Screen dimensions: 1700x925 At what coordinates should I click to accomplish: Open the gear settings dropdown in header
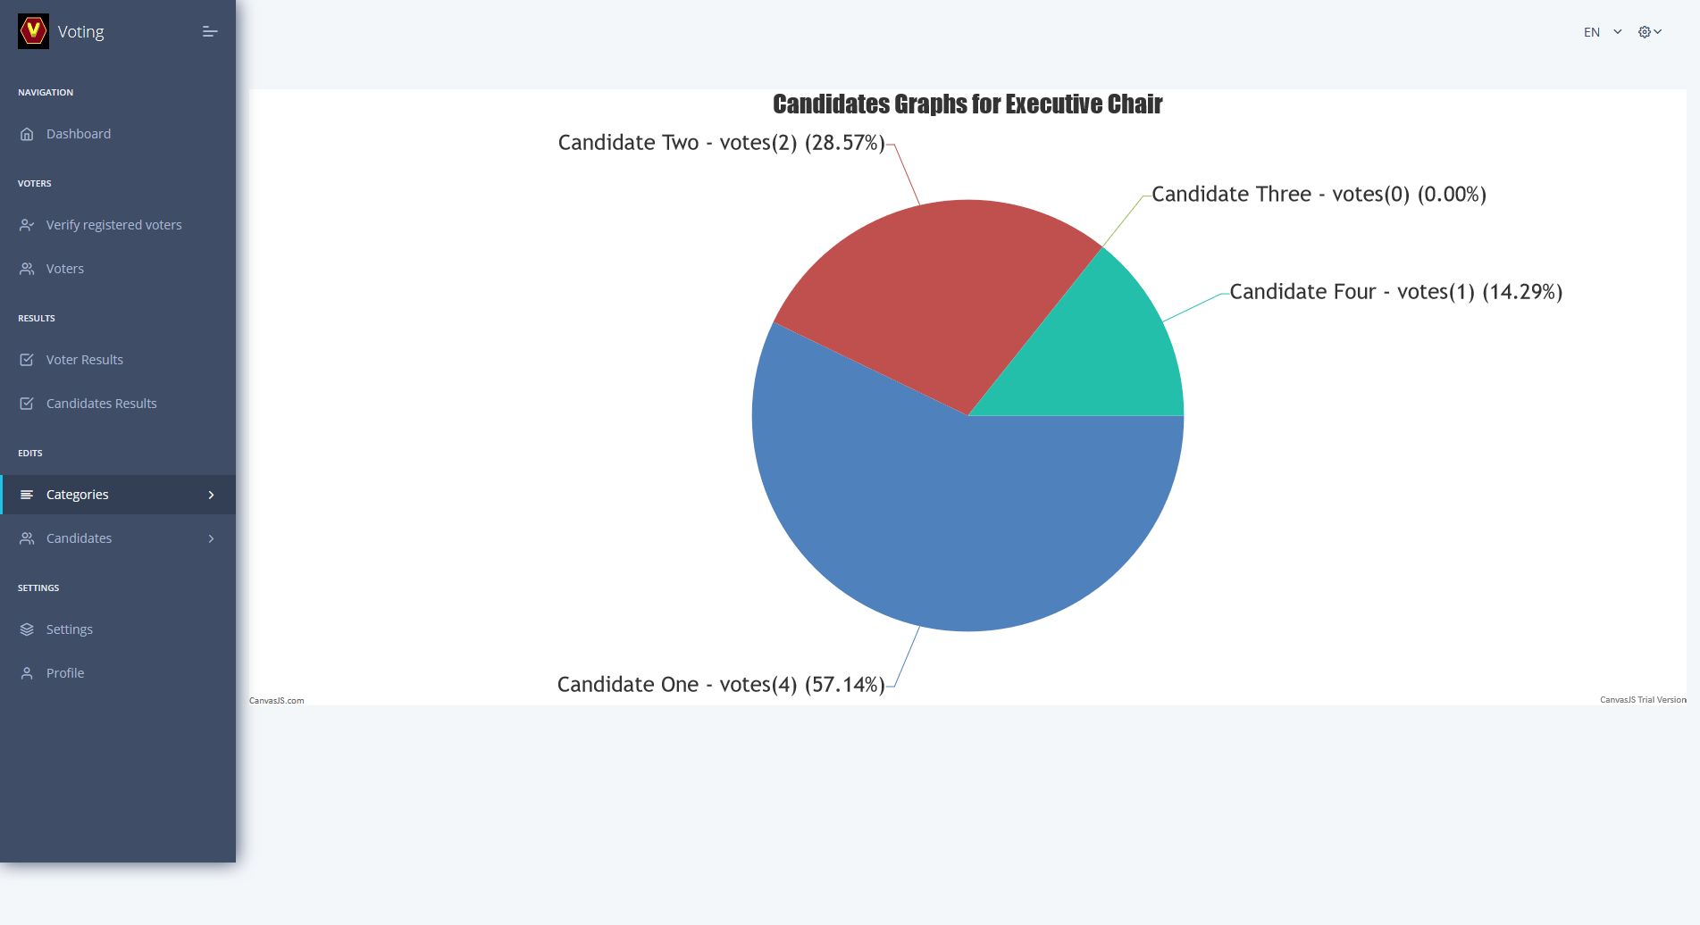click(1649, 32)
